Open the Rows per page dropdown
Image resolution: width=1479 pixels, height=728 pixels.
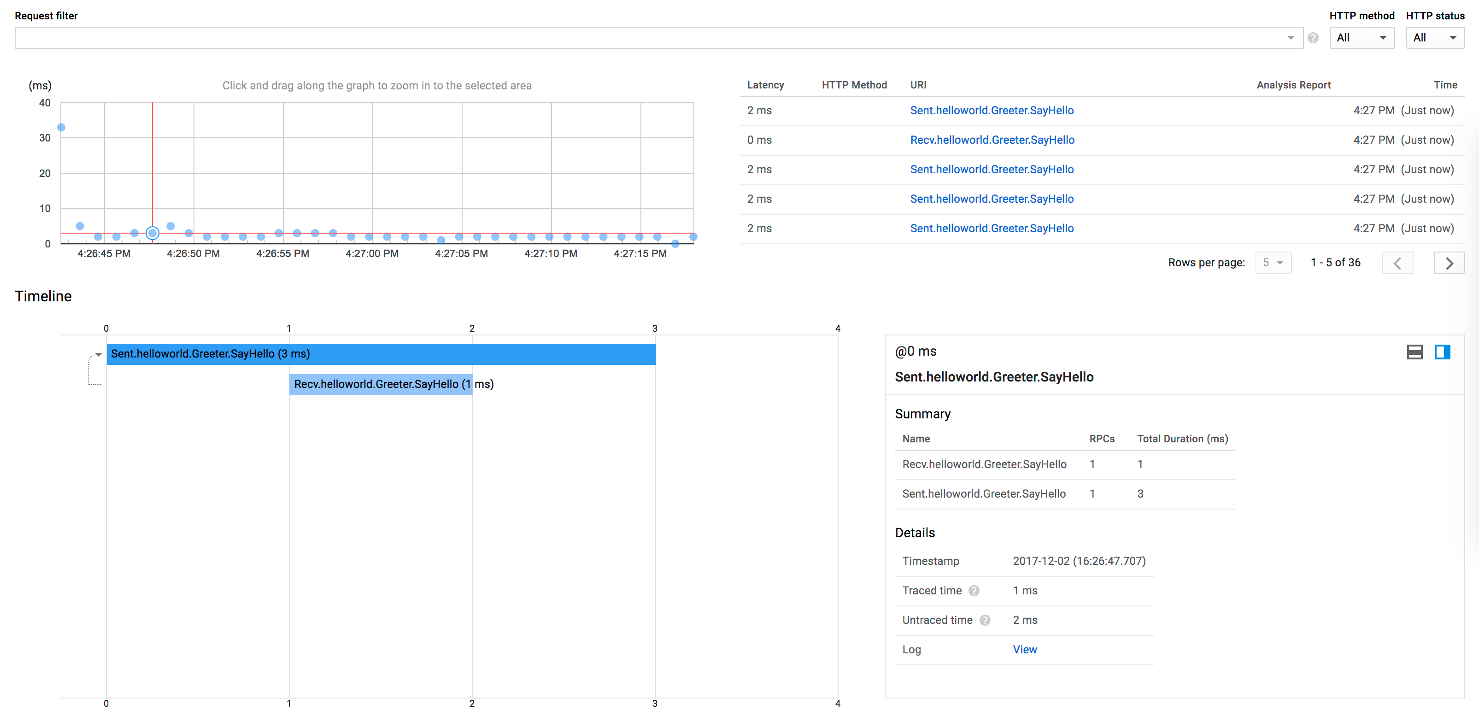pyautogui.click(x=1273, y=262)
